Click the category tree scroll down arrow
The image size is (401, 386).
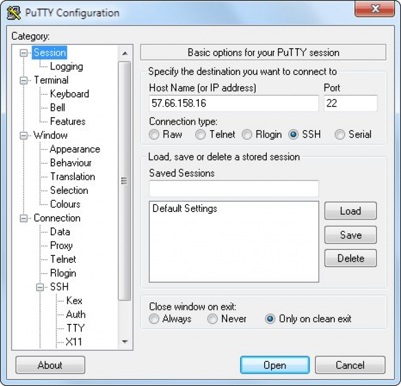[125, 342]
